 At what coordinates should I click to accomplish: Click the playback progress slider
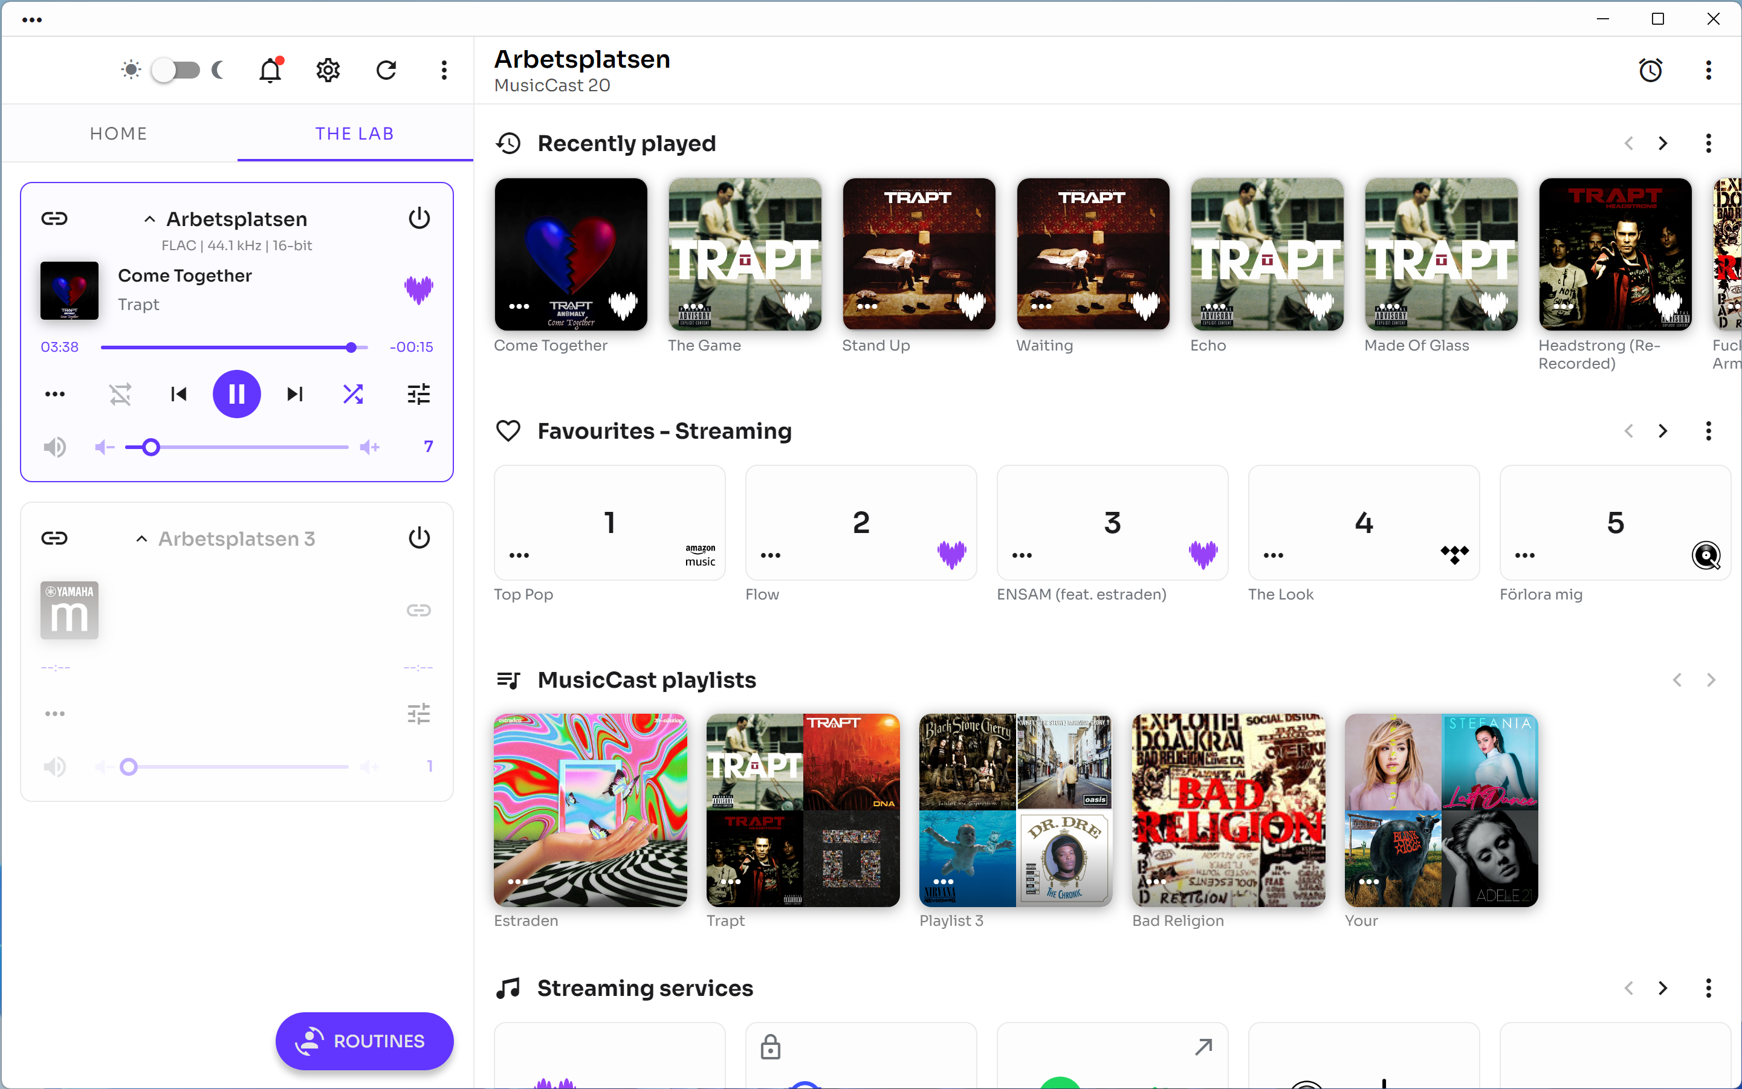[234, 347]
